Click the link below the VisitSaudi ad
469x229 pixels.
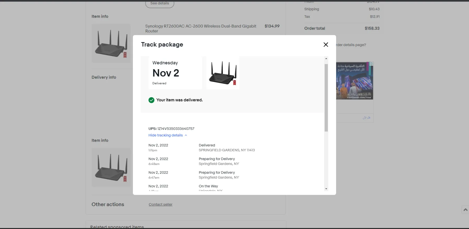366,118
